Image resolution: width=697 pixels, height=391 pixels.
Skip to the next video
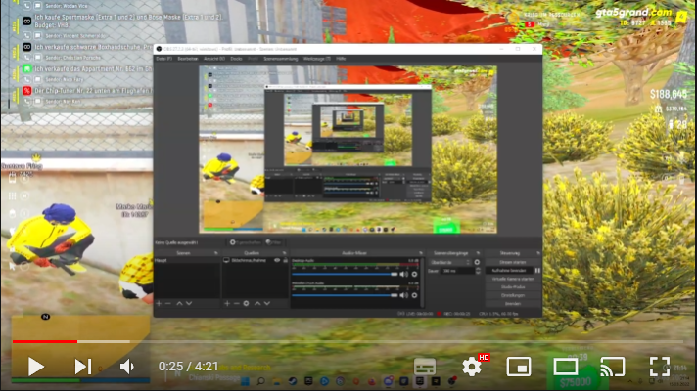pos(82,367)
